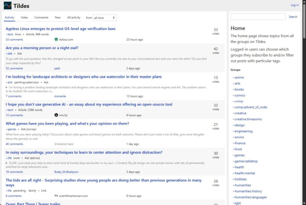306x205 pixels.
Task: Select the New sorting tab
Action: 58,18
